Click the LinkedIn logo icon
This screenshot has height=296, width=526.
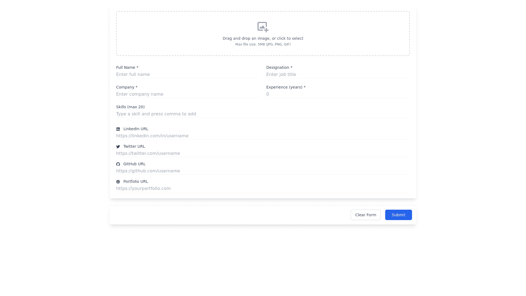tap(118, 129)
